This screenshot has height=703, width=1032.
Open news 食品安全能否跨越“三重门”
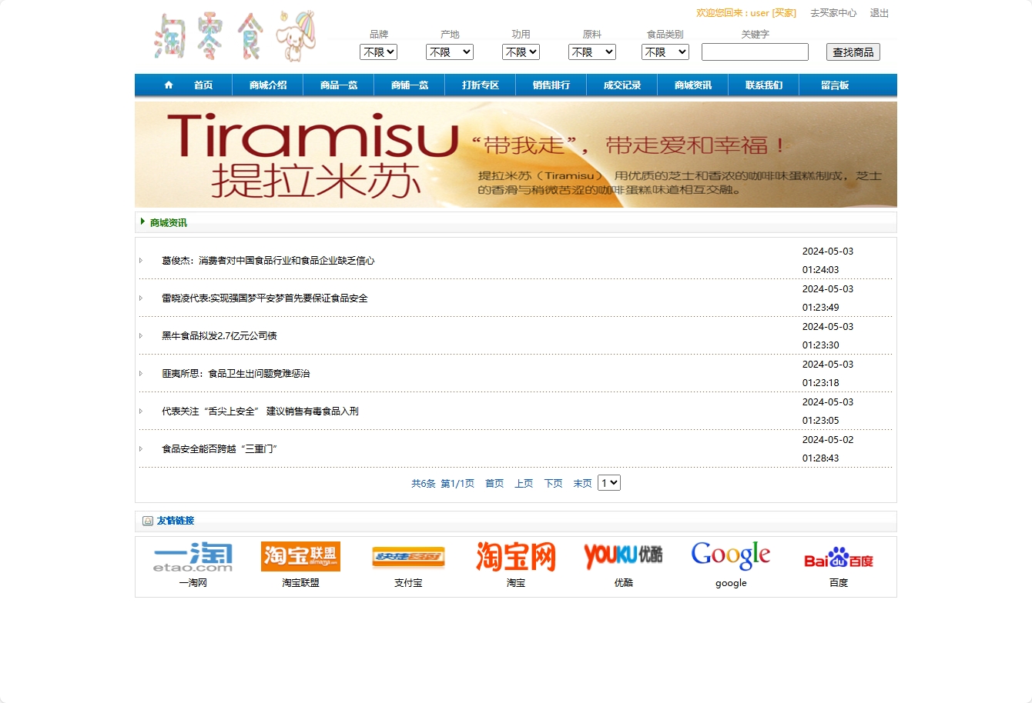click(x=219, y=449)
